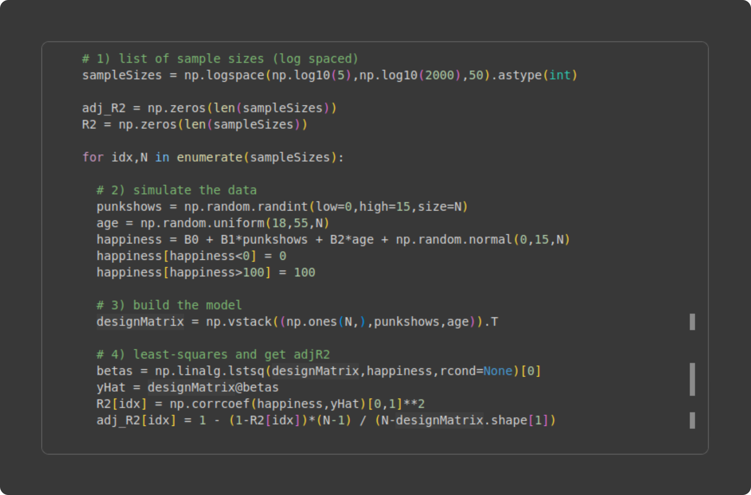Click the value 100 assigned at line end

pyautogui.click(x=304, y=272)
